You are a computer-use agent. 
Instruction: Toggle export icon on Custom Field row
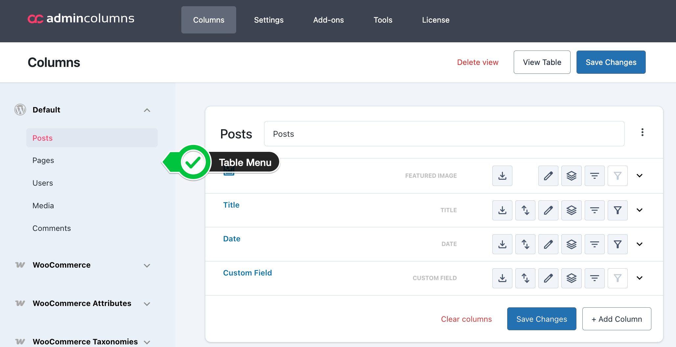[502, 278]
